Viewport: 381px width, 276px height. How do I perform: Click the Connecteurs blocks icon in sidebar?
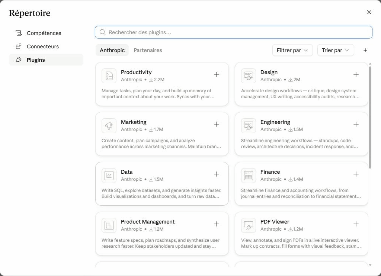[19, 46]
